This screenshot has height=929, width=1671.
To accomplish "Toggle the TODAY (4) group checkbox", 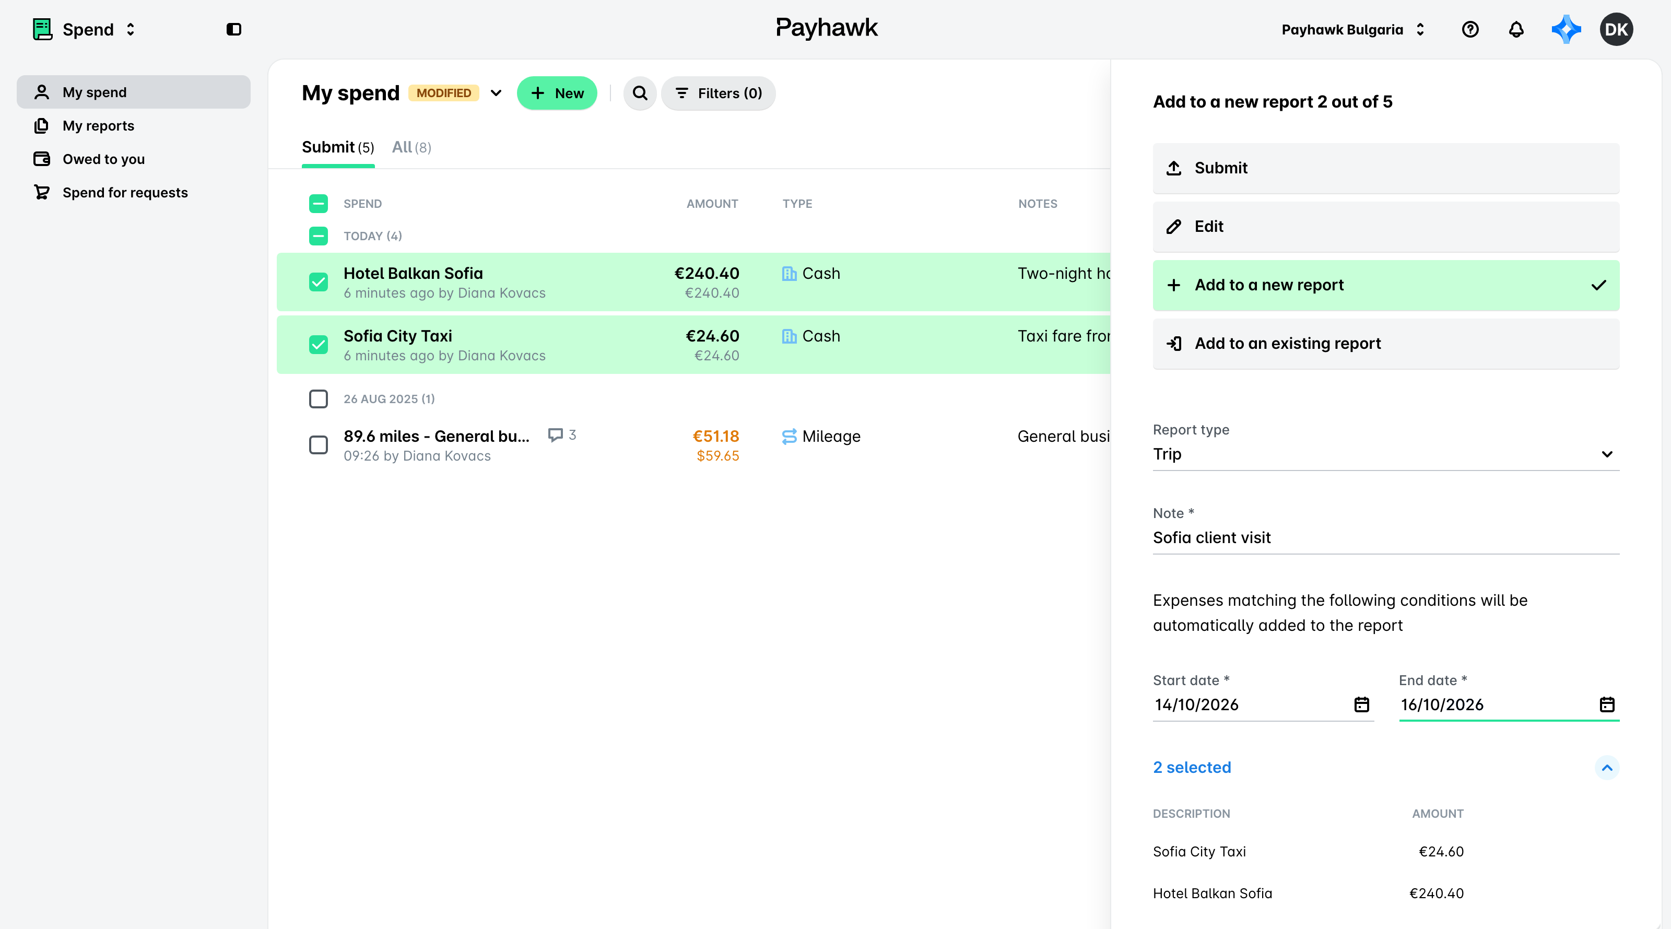I will [x=319, y=236].
